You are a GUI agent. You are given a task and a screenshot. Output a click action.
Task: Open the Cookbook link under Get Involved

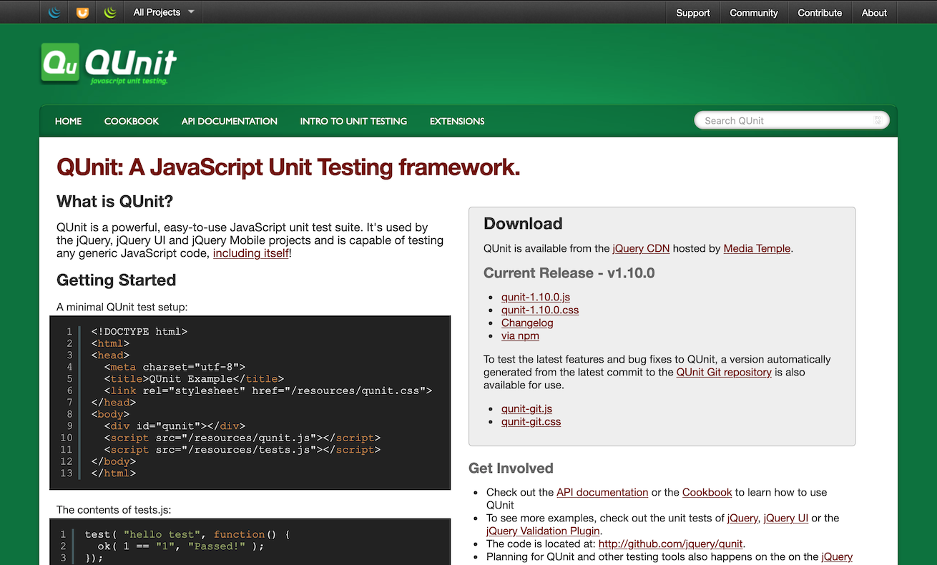click(x=707, y=492)
